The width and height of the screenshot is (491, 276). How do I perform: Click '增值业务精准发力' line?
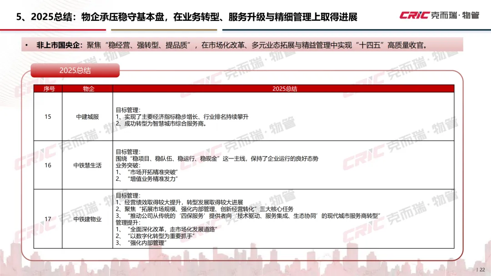pos(147,179)
